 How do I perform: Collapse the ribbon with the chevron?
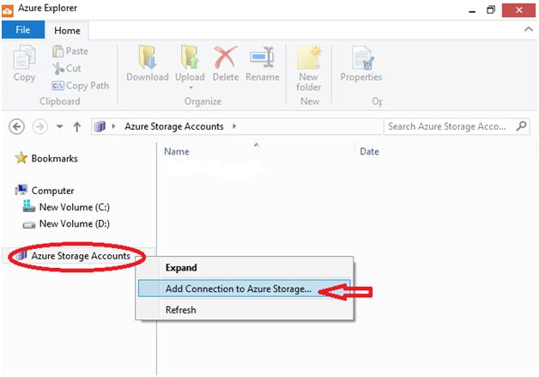(529, 29)
